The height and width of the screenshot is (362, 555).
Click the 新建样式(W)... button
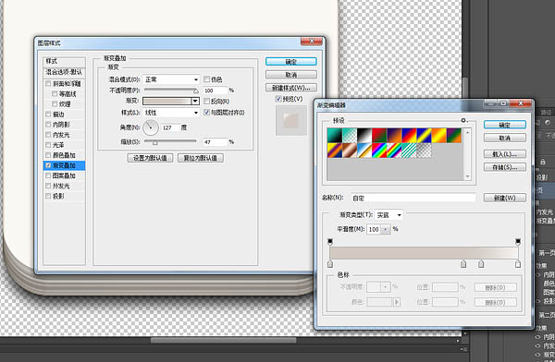(x=291, y=88)
